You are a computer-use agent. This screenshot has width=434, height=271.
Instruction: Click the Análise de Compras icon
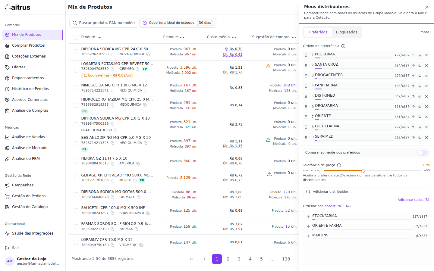click(7, 111)
